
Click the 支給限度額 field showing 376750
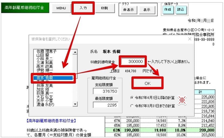(106, 91)
